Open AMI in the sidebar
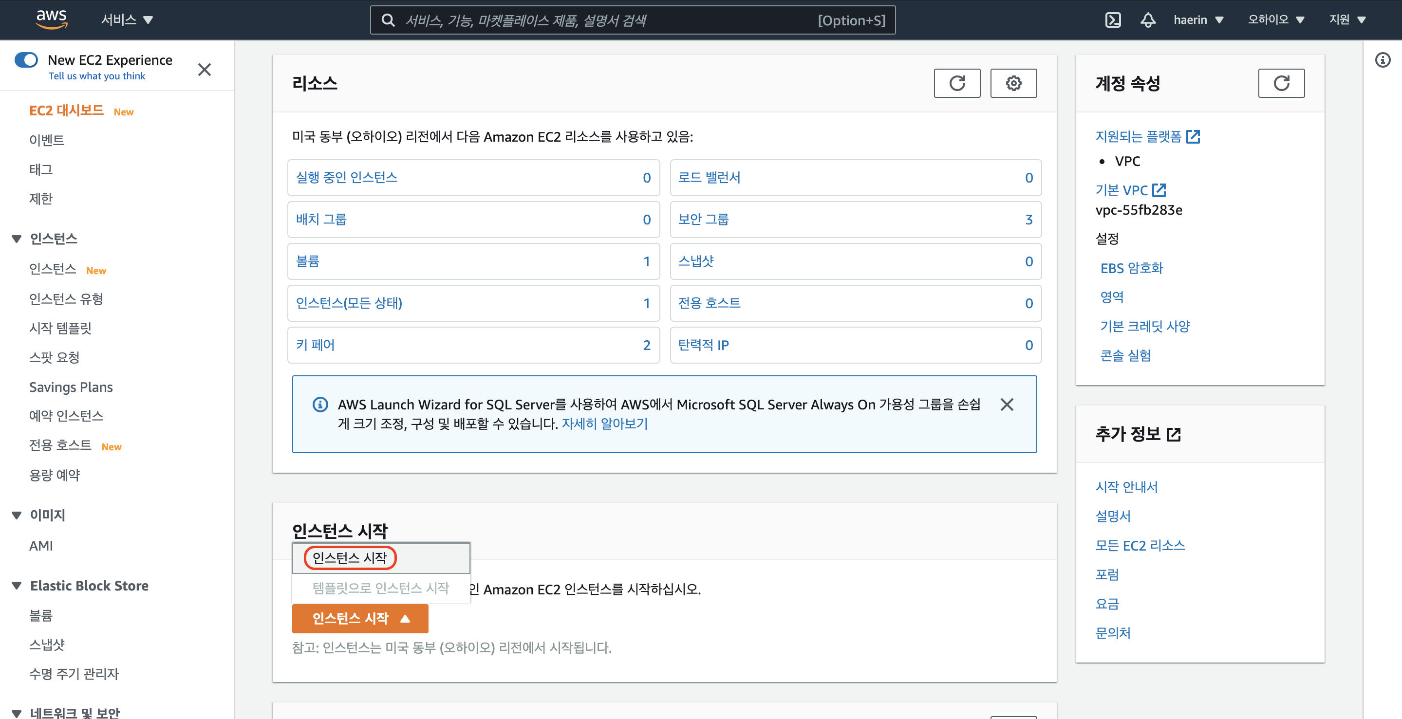 (41, 546)
